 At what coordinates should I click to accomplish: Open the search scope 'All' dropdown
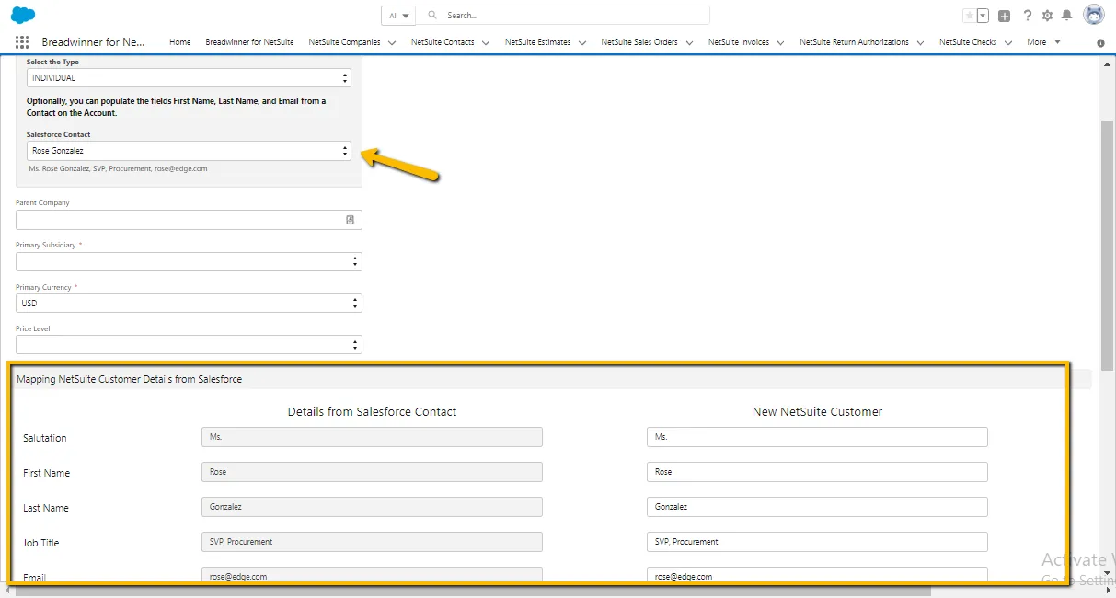tap(399, 16)
